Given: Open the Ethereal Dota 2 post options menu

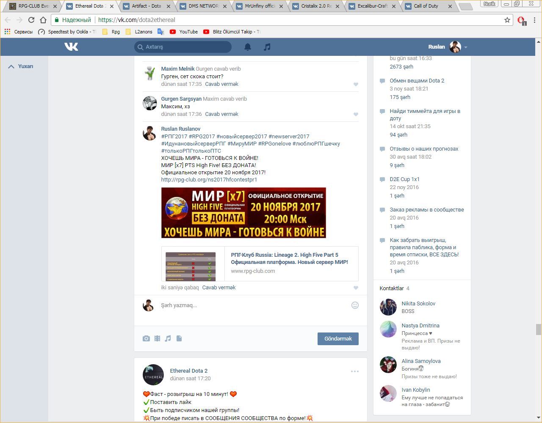Looking at the screenshot, I should point(355,371).
